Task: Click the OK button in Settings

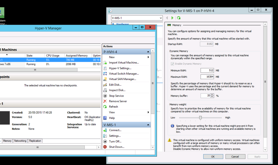Action: (213, 156)
